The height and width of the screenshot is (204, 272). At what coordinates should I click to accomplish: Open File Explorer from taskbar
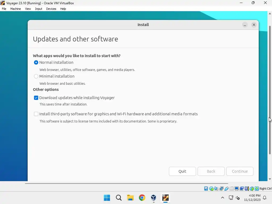click(x=130, y=198)
